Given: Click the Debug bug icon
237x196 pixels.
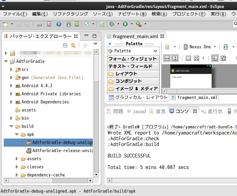Looking at the screenshot, I should click(x=112, y=24).
